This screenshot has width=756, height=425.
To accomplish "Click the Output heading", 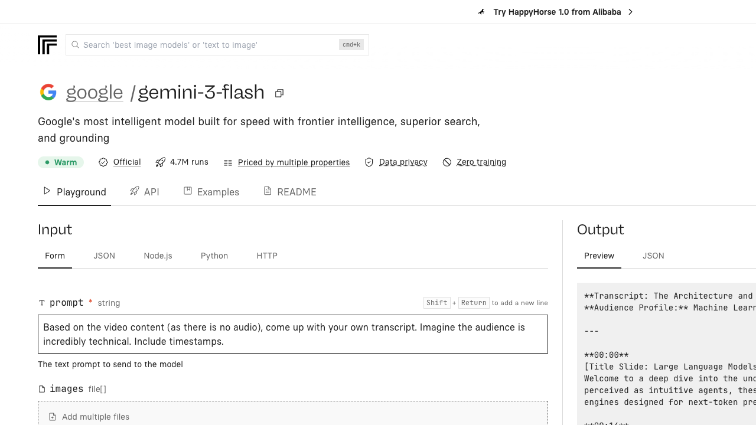I will [x=601, y=230].
